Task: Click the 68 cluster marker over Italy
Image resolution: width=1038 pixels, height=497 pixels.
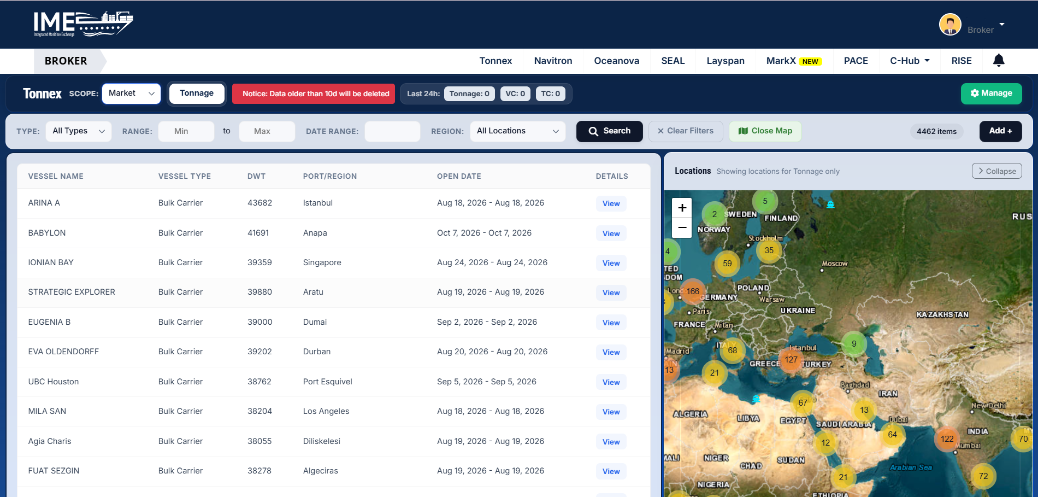Action: coord(733,350)
